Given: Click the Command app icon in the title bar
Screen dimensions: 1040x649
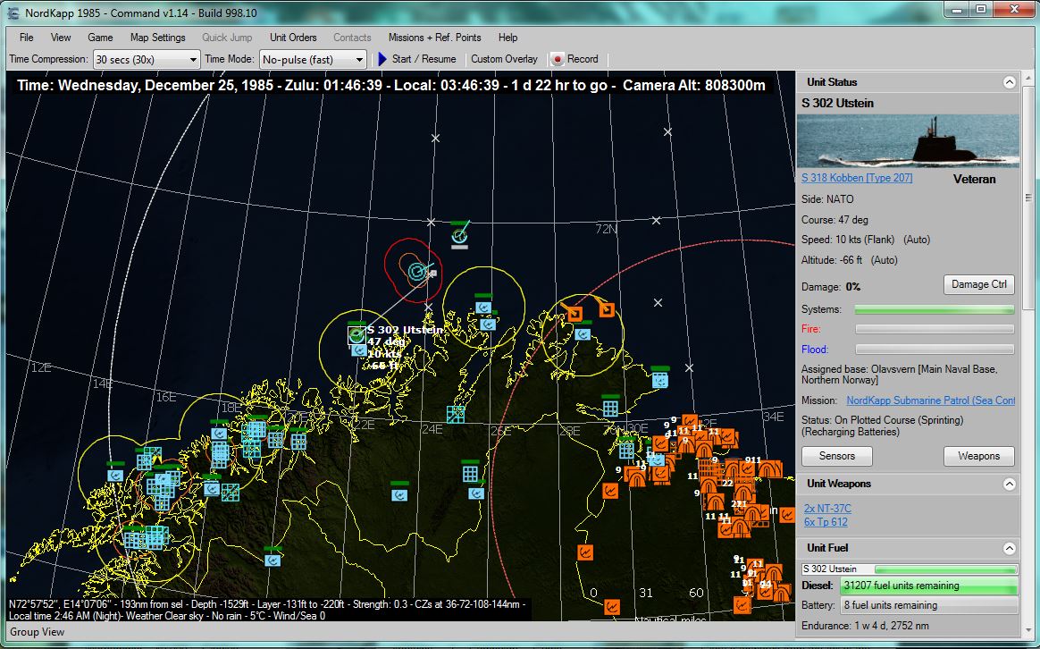Looking at the screenshot, I should [x=13, y=13].
